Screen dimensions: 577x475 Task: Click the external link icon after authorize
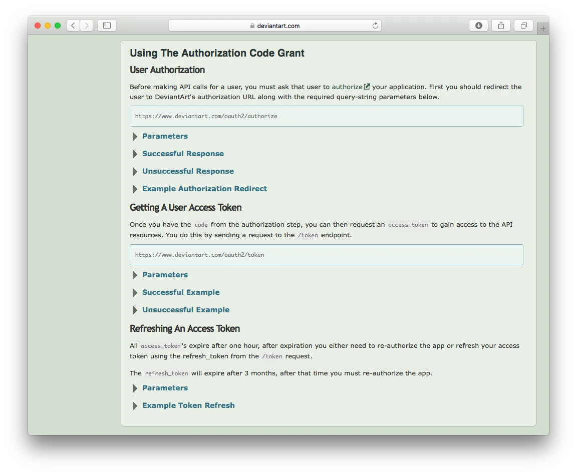[x=367, y=87]
